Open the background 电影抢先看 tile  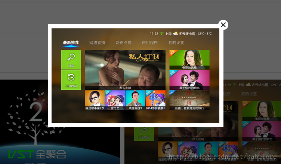click(262, 111)
